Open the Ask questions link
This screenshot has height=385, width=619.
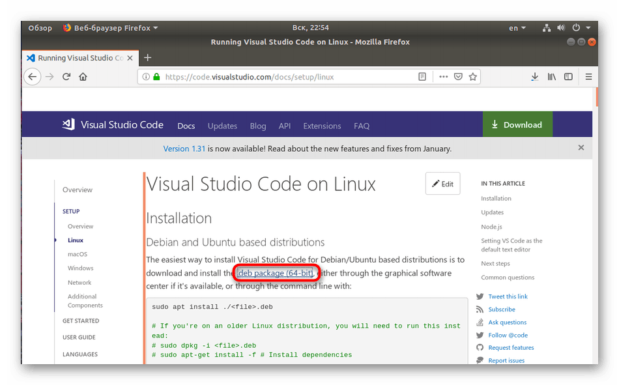[508, 322]
